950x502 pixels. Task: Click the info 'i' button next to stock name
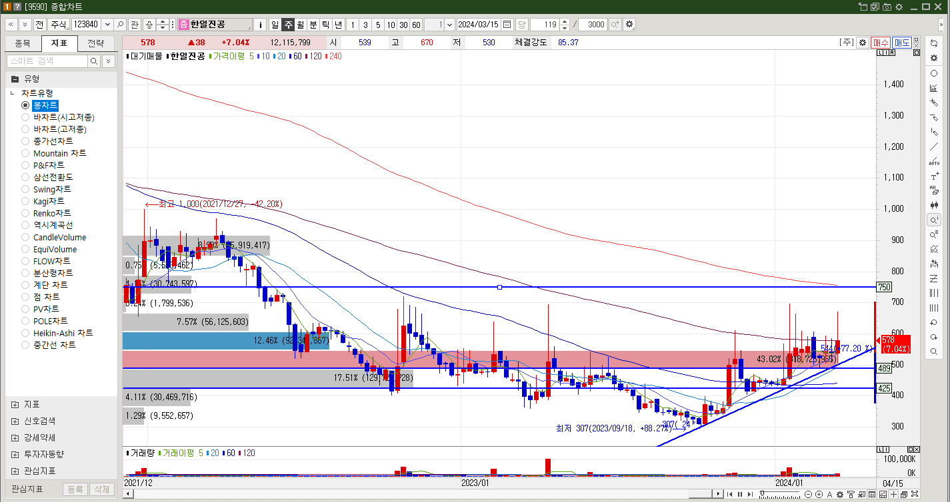[261, 24]
